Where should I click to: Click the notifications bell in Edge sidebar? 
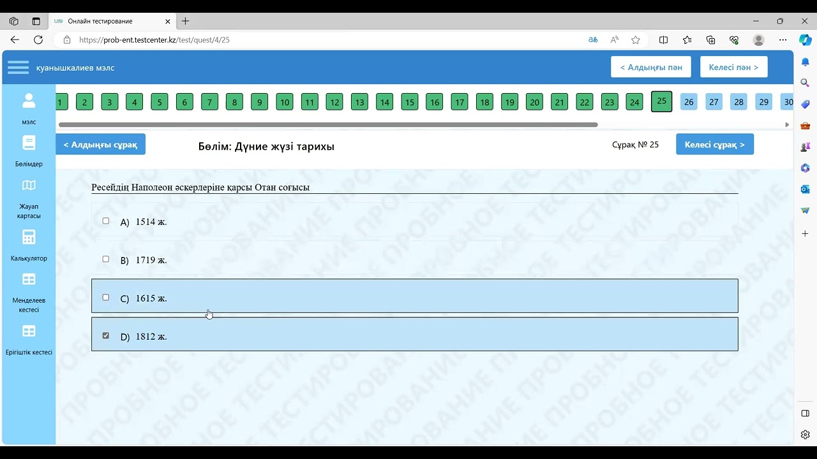[805, 62]
